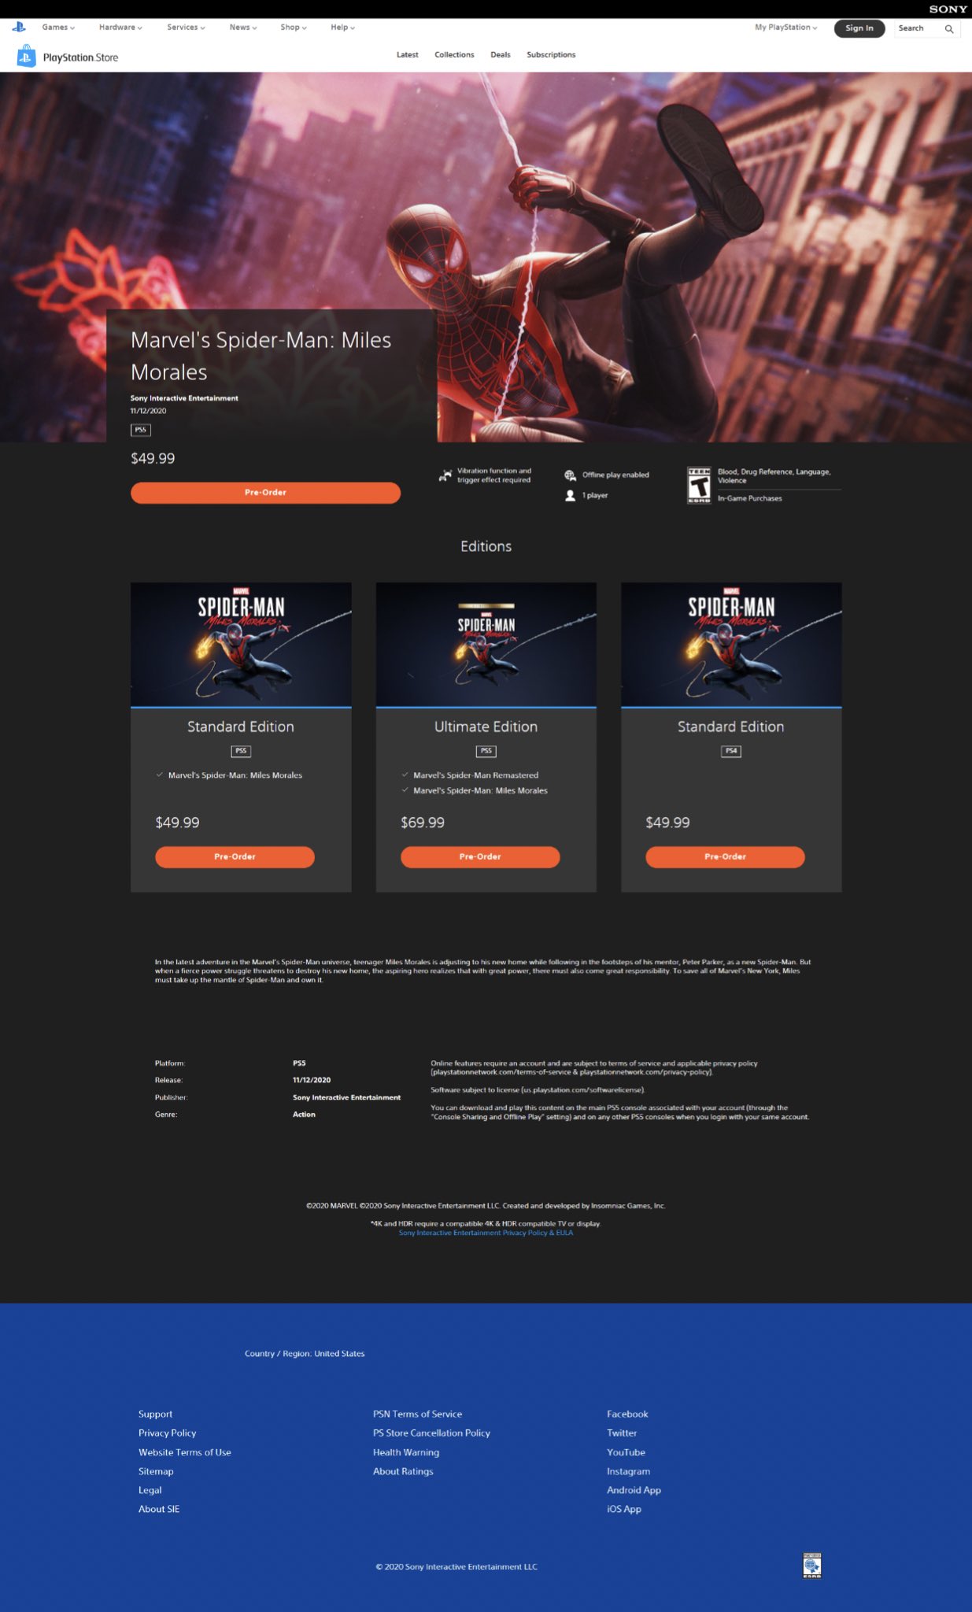The width and height of the screenshot is (972, 1612).
Task: Open Website Terms of Use link
Action: tap(185, 1452)
